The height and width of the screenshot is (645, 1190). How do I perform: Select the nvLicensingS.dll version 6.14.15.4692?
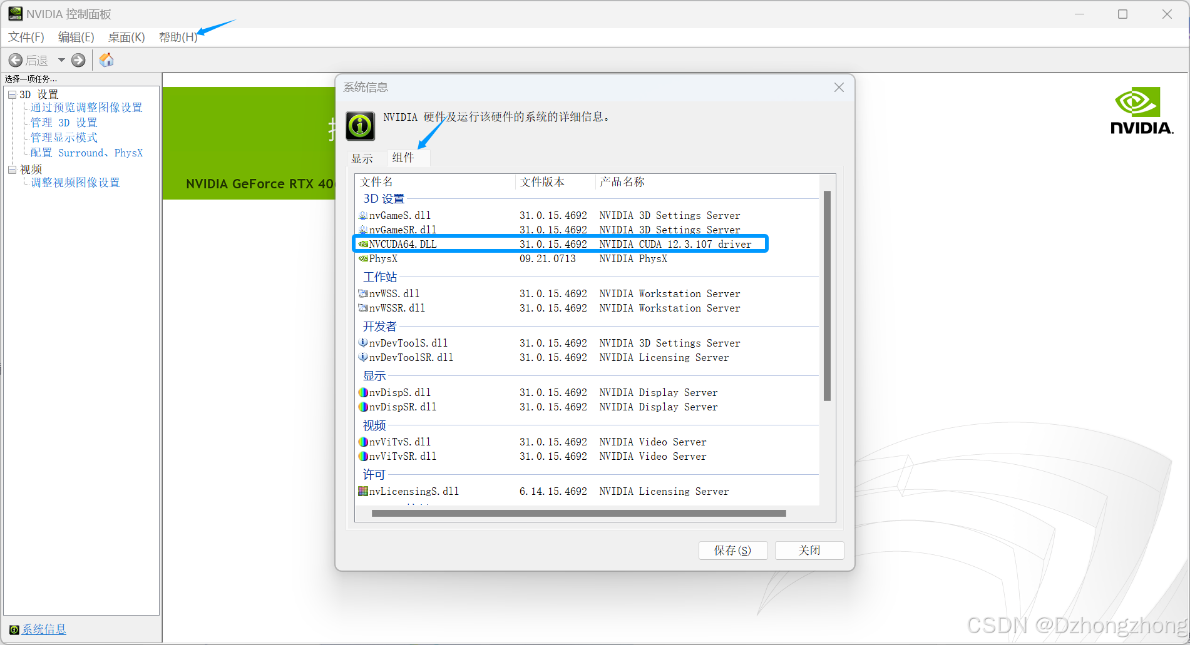[x=553, y=491]
